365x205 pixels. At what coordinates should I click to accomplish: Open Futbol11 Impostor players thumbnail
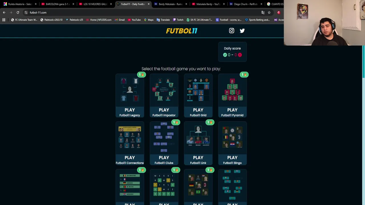164,90
